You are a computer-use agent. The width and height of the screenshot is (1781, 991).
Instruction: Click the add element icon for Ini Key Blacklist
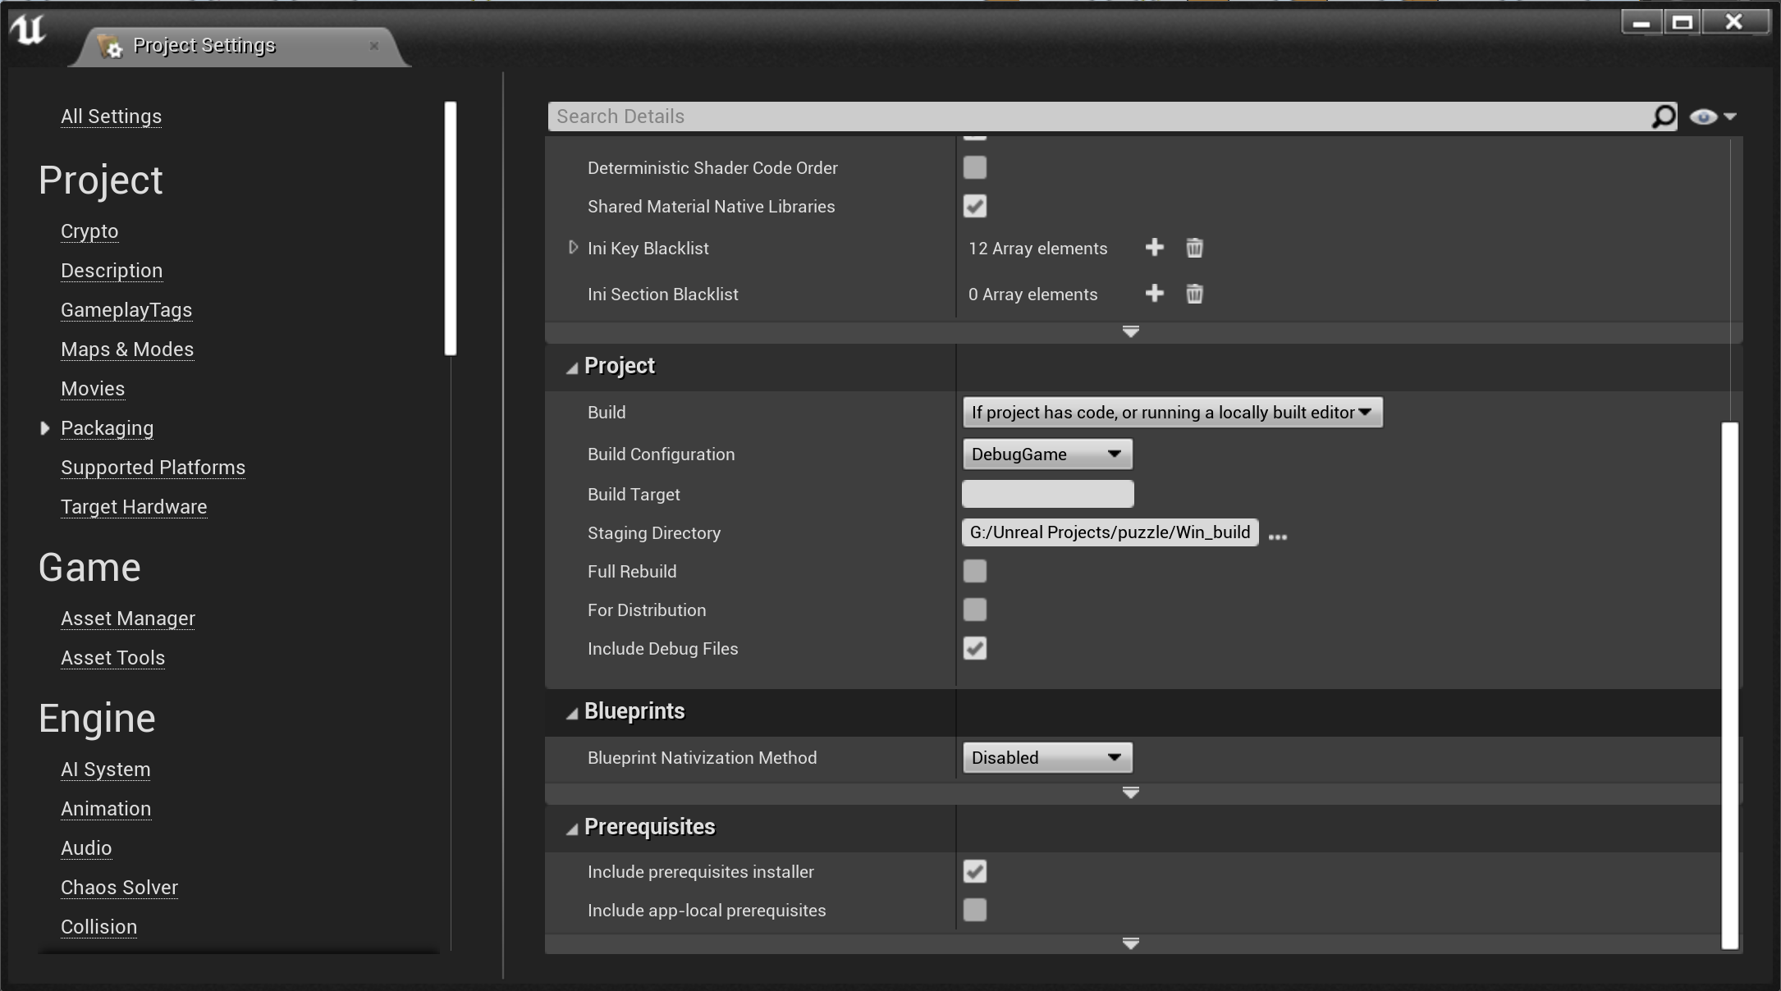[1154, 249]
